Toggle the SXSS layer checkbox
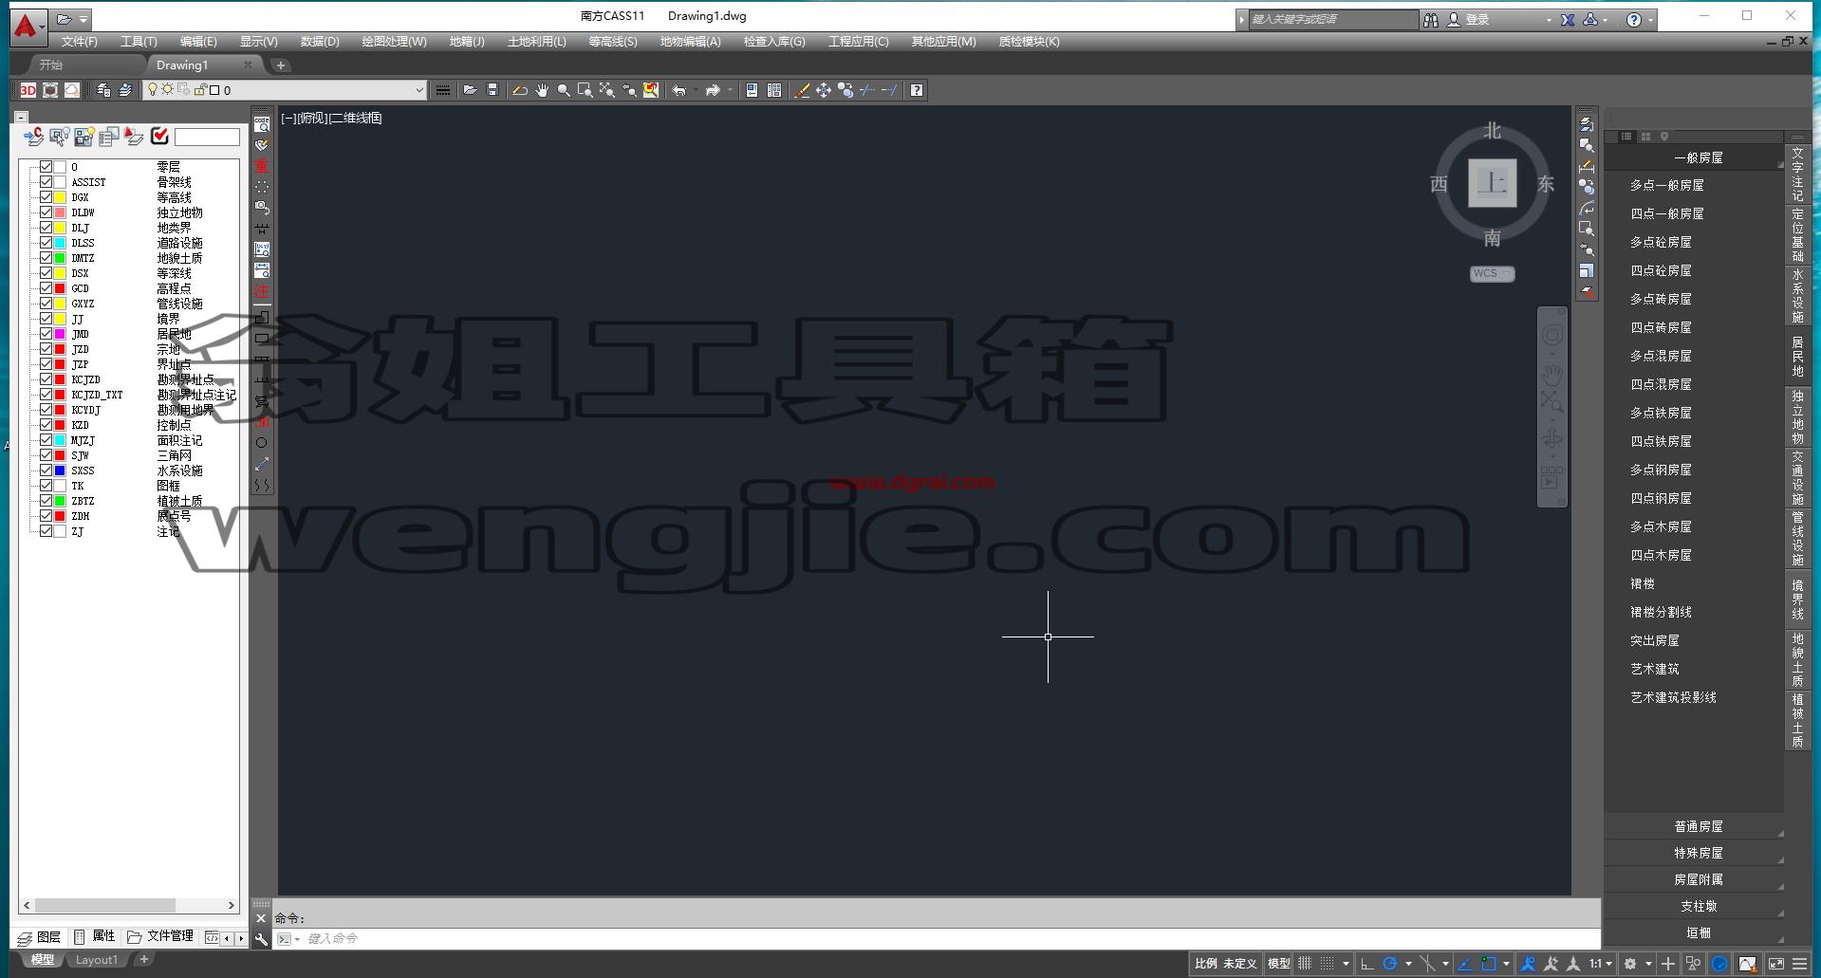Screen dimensions: 1821x978 click(46, 471)
